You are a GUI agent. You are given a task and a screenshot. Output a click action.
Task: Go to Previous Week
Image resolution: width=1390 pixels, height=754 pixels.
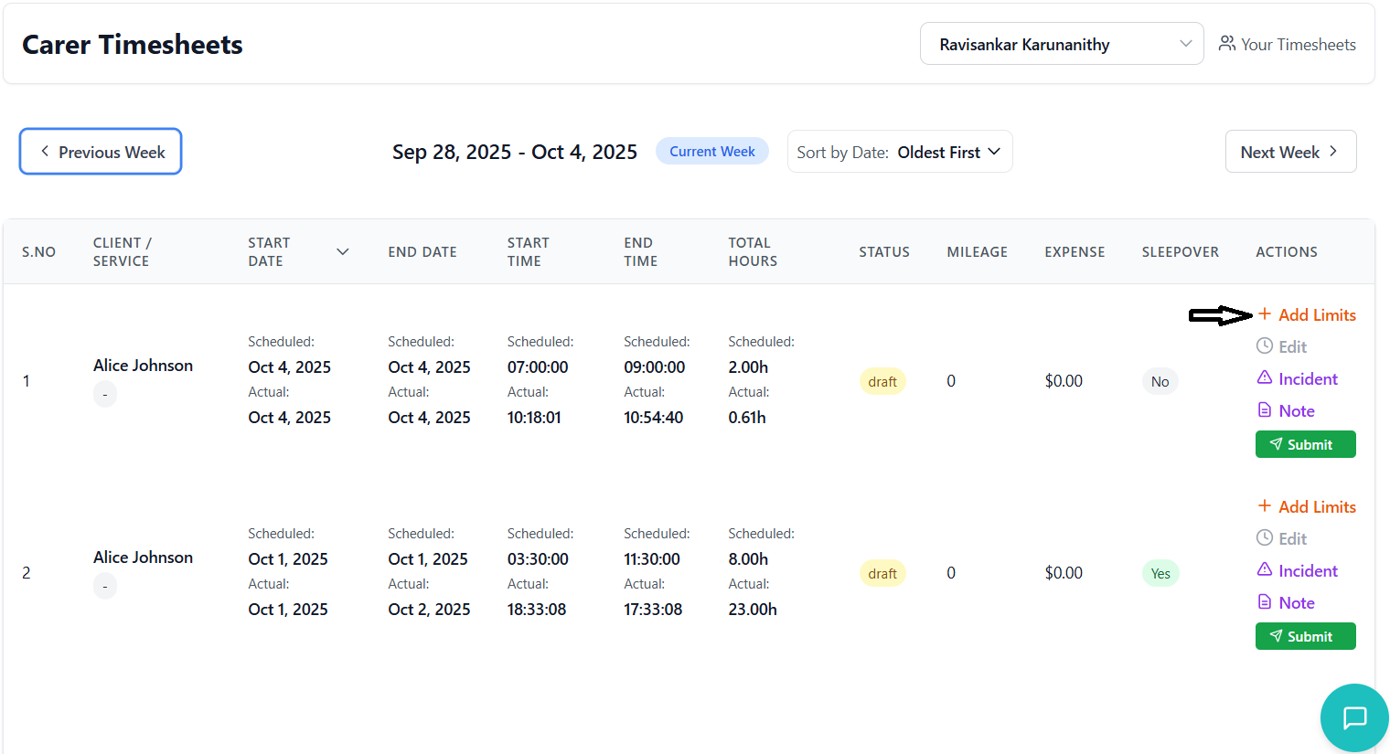pyautogui.click(x=101, y=152)
